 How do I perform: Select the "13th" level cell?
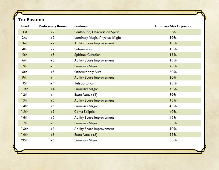click(x=25, y=101)
